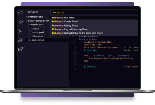Expand the output folder
The image size is (155, 105).
(30, 28)
